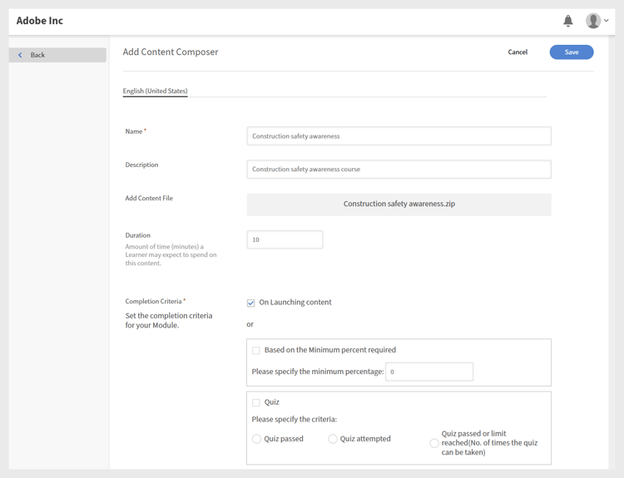Click the Duration label
Image resolution: width=624 pixels, height=478 pixels.
137,235
